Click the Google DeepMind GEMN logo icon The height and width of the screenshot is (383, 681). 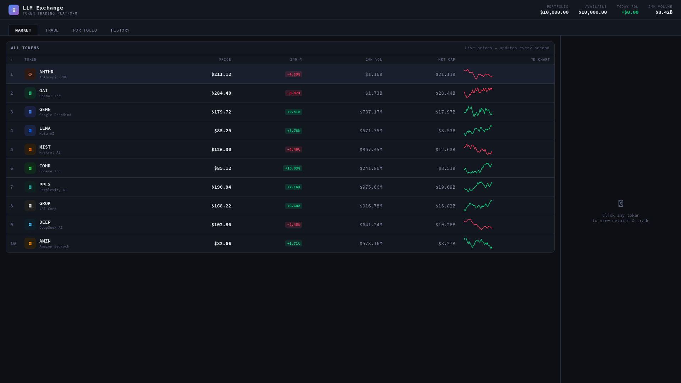click(x=30, y=112)
